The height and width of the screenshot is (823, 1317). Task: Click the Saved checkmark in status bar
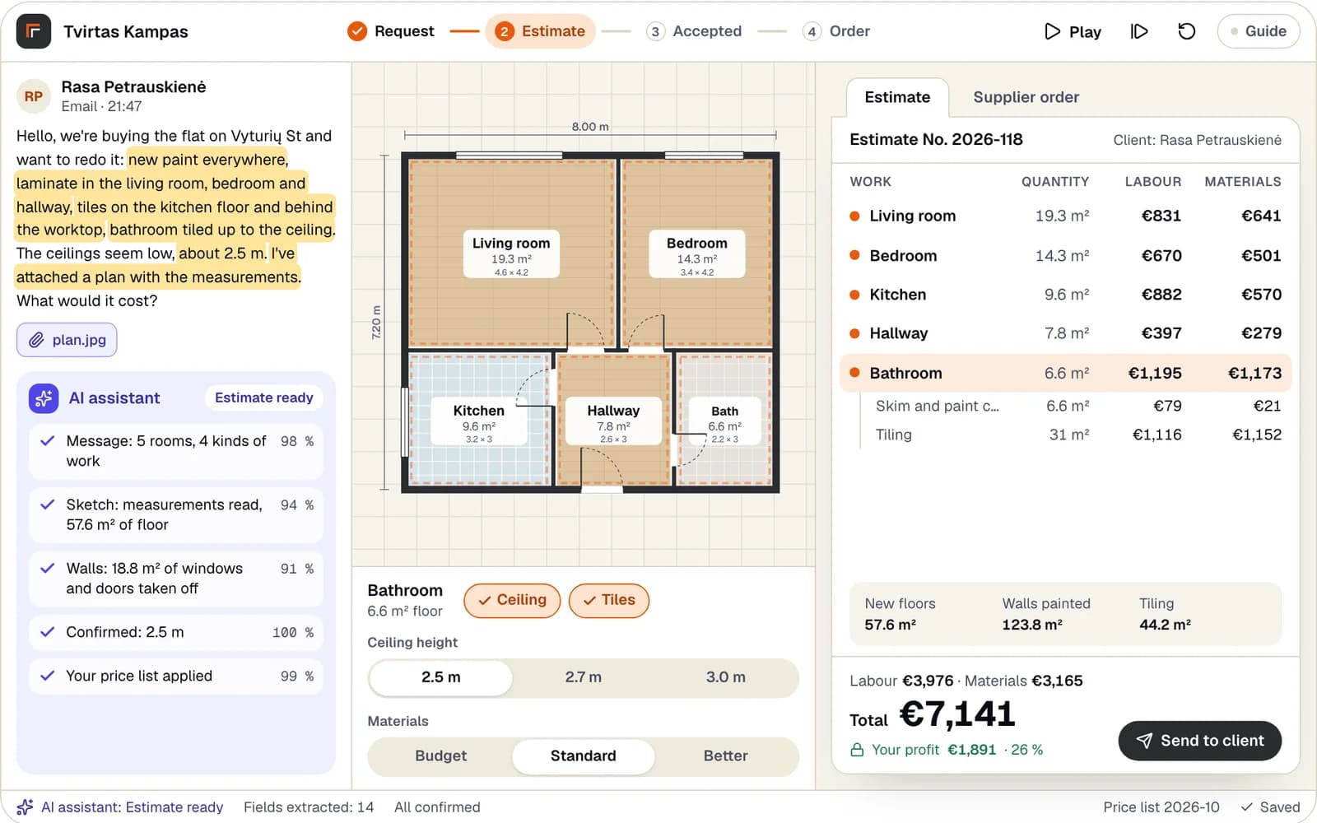pyautogui.click(x=1247, y=807)
